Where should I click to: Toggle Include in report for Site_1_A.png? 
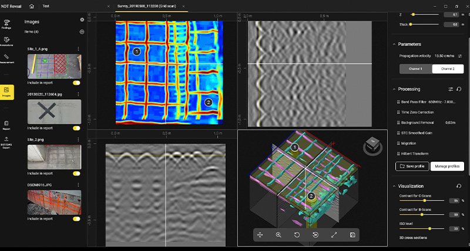(76, 83)
